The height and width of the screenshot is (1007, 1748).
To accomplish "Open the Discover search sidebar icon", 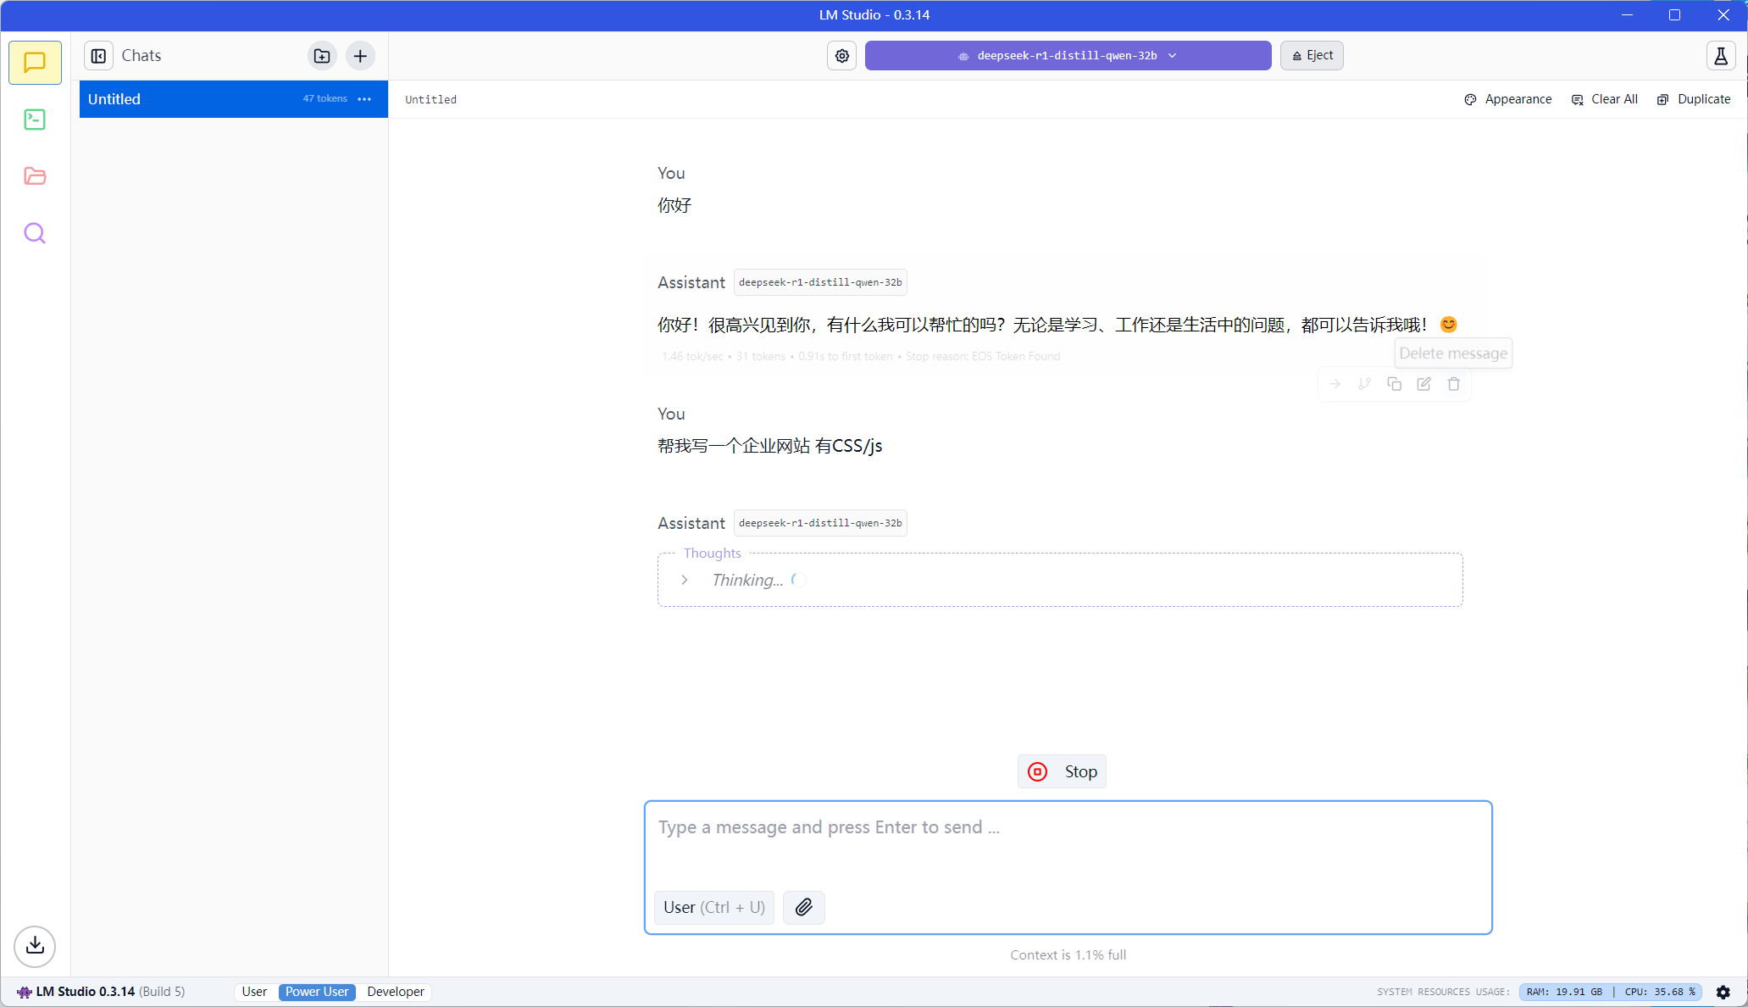I will (x=35, y=233).
